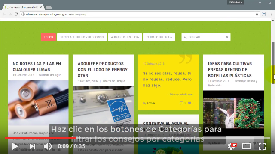Click the quote text Si no reciclas, reusa

[x=167, y=79]
